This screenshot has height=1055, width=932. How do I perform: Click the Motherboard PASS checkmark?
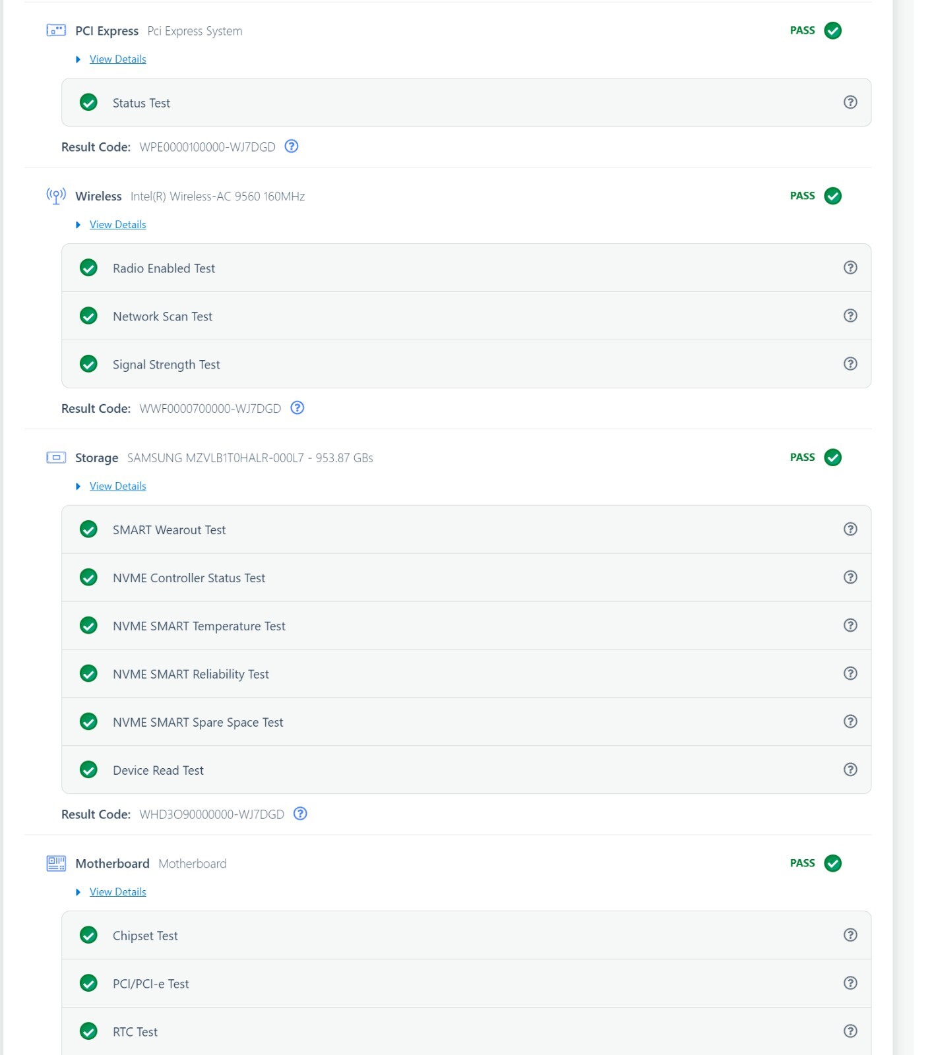(833, 863)
